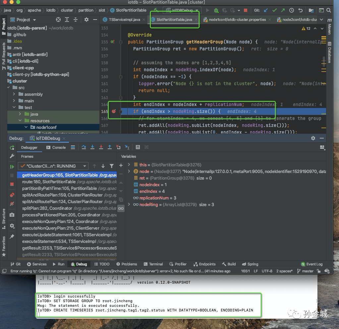Click the 12 warnings indicator in editor
Screen dimensions: 339x329
[x=306, y=28]
